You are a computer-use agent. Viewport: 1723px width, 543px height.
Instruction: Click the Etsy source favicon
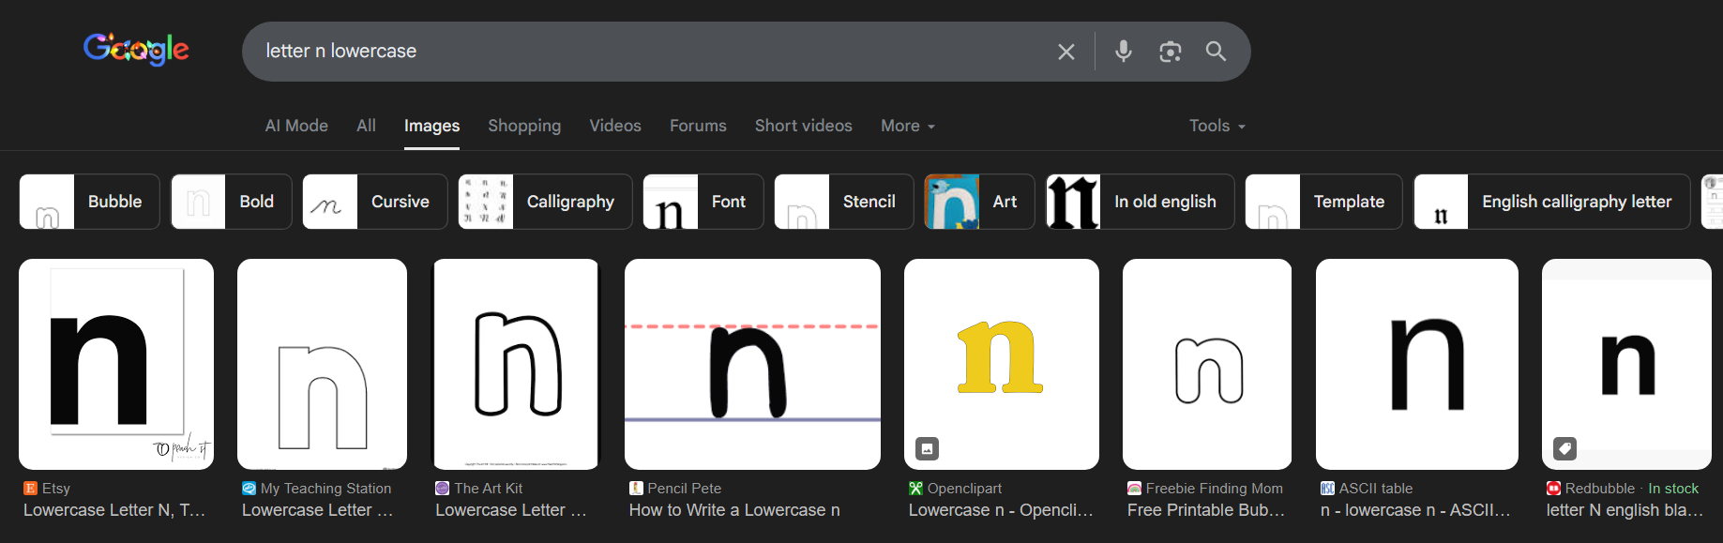pos(30,489)
